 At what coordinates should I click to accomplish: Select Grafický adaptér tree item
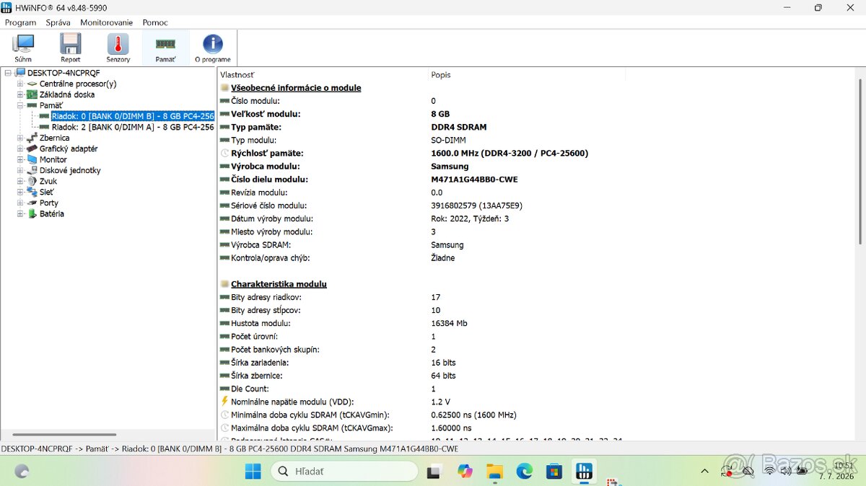[69, 149]
